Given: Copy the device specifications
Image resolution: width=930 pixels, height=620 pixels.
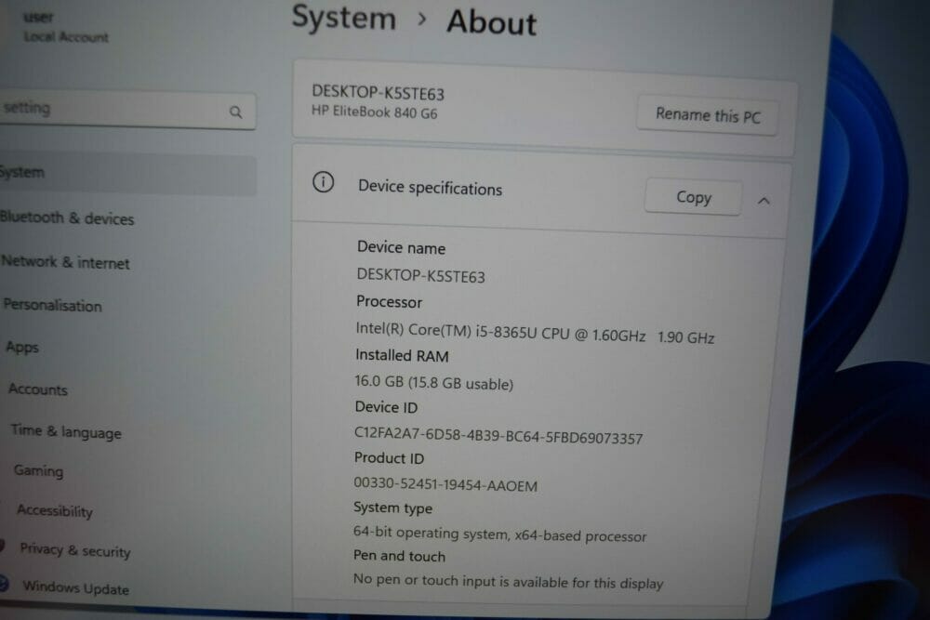Looking at the screenshot, I should [x=693, y=197].
